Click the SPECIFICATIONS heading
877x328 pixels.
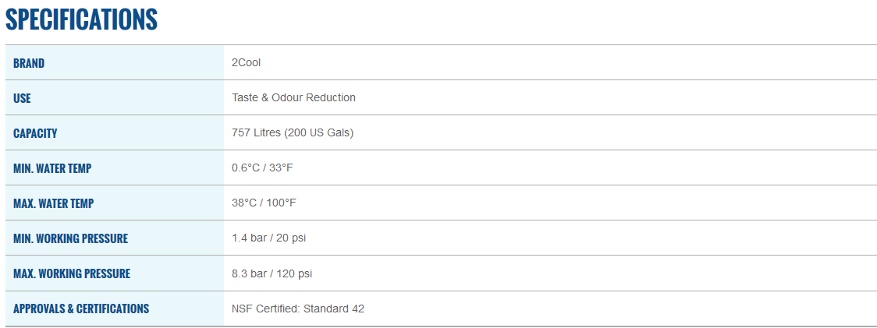tap(81, 19)
